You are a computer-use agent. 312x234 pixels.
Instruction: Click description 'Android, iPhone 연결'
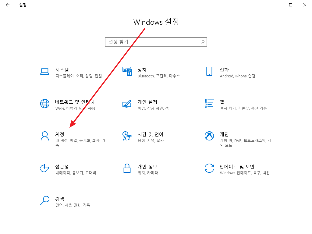tap(238, 76)
